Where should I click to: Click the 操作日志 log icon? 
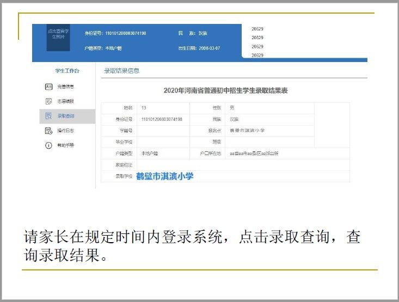48,131
